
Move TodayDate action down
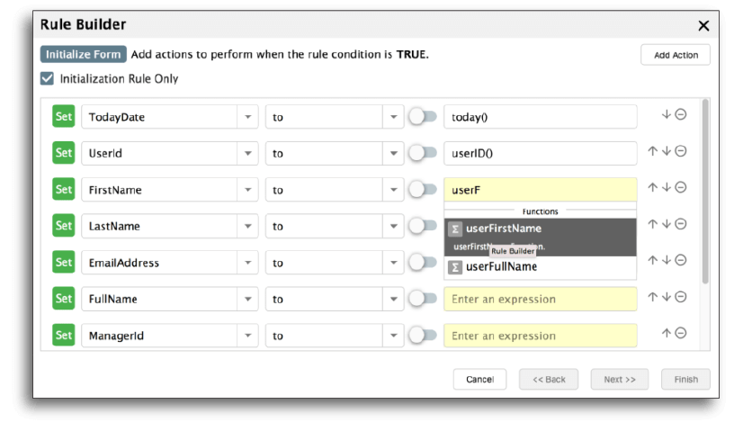point(667,114)
